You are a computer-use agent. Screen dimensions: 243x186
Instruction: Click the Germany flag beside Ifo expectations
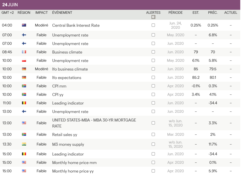pyautogui.click(x=24, y=77)
